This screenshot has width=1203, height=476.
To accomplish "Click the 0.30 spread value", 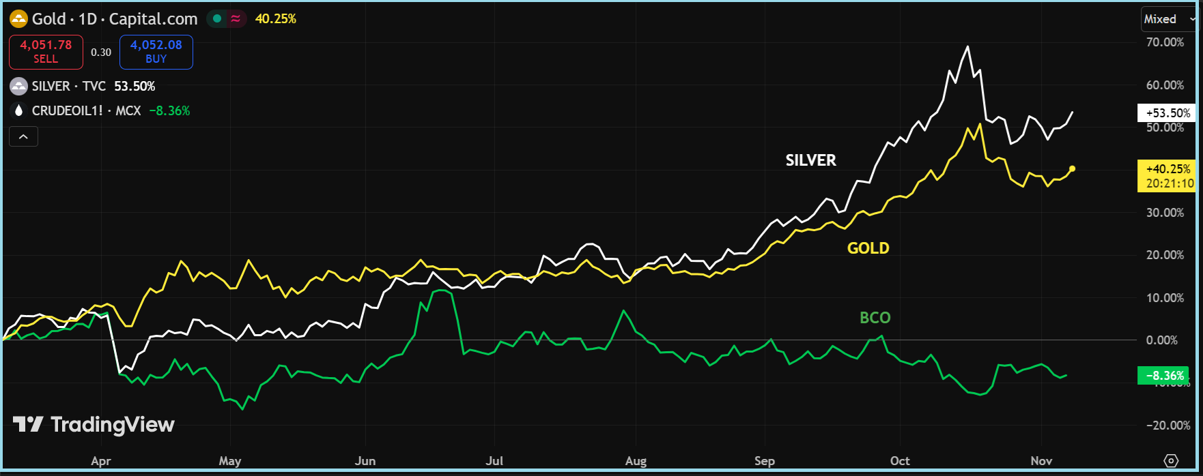I will 101,53.
